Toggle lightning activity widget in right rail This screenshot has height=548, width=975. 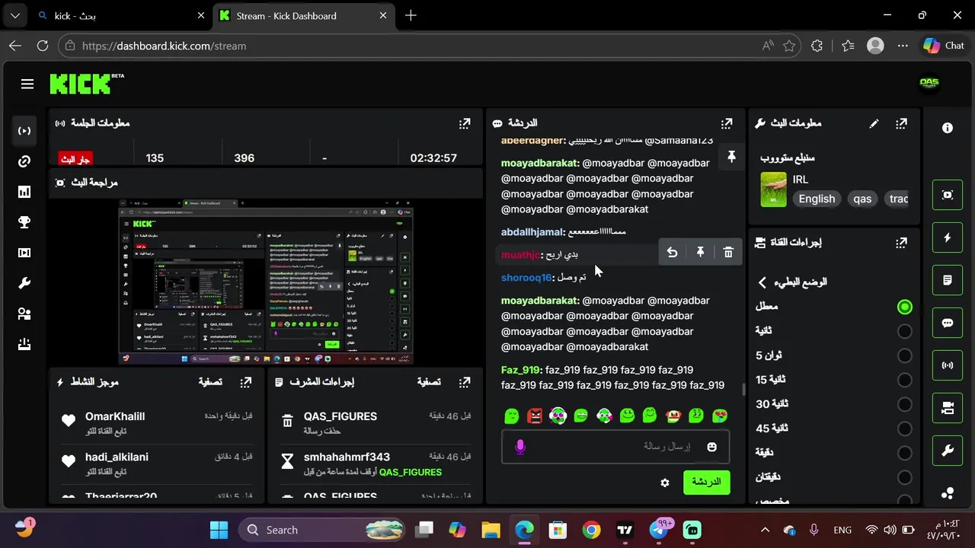coord(948,237)
